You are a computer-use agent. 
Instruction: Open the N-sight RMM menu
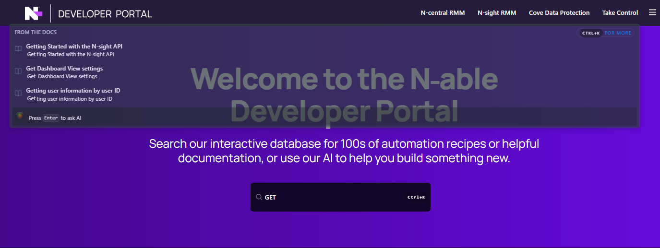[x=497, y=13]
